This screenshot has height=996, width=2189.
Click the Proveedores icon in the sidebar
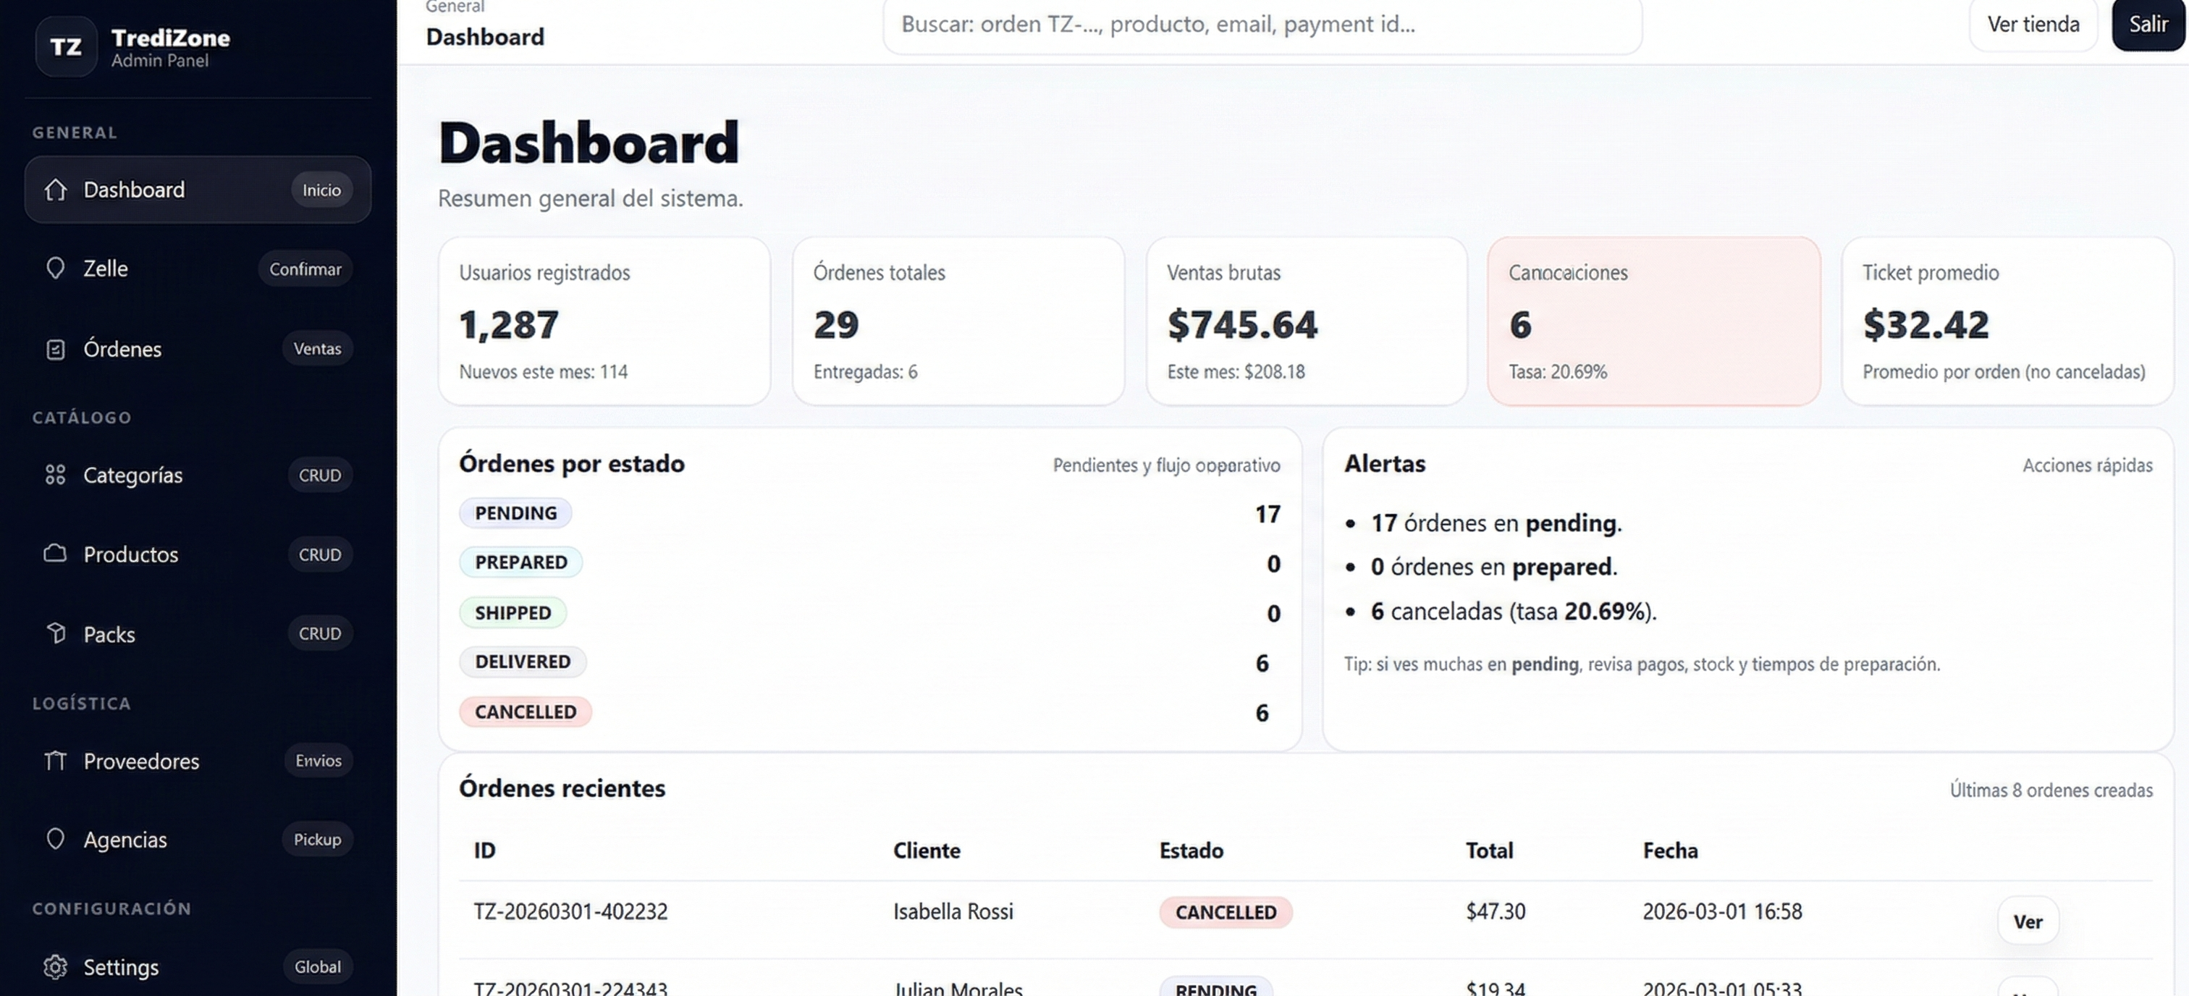coord(55,761)
